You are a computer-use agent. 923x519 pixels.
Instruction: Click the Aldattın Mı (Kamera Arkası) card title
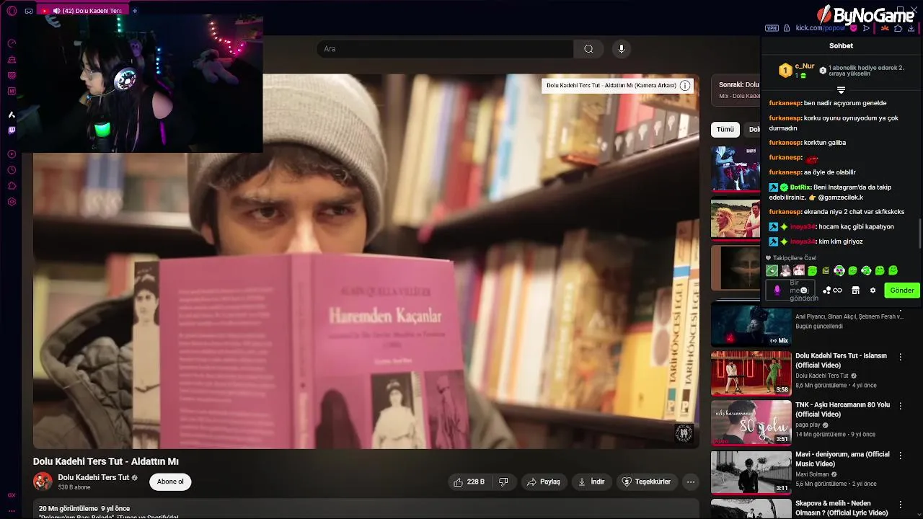point(611,85)
